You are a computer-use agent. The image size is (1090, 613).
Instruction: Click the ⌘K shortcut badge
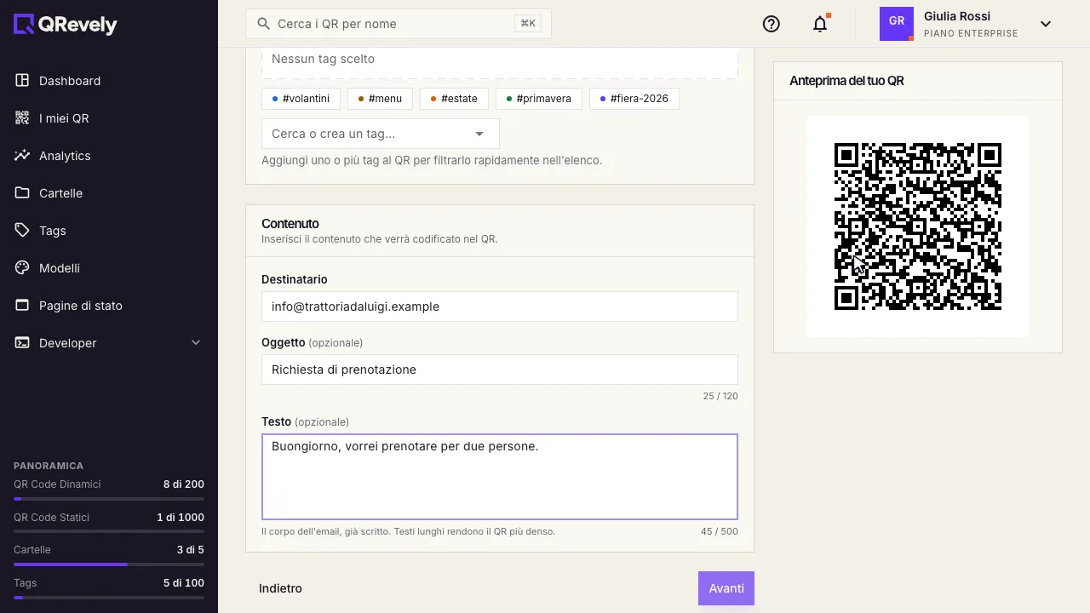pos(528,24)
